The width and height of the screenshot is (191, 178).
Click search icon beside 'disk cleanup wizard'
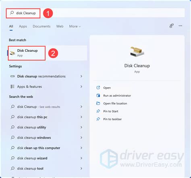[12, 158]
